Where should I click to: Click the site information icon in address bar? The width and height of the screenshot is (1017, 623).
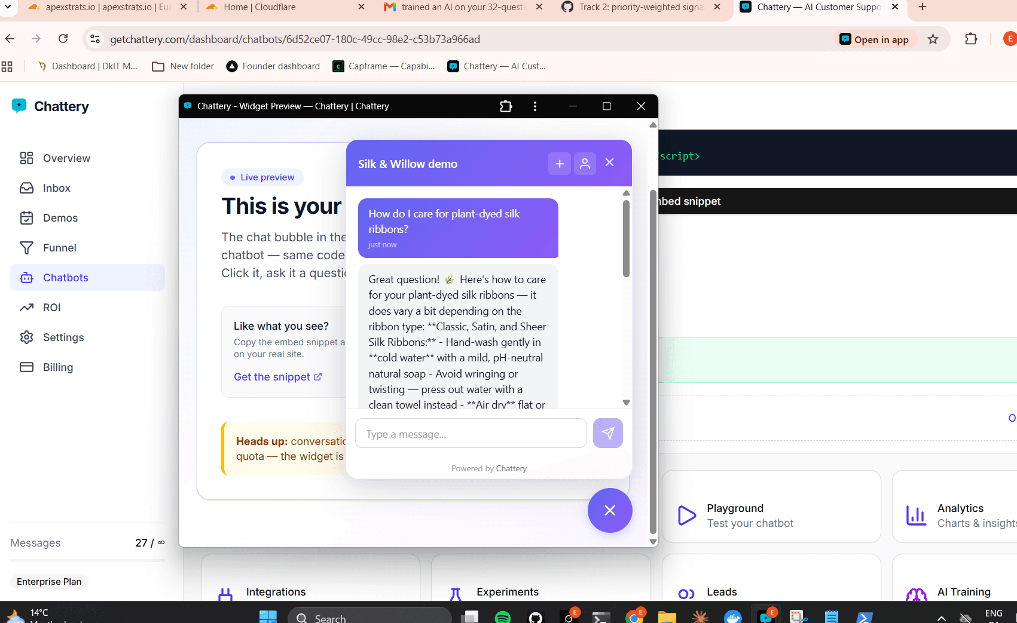click(x=94, y=39)
